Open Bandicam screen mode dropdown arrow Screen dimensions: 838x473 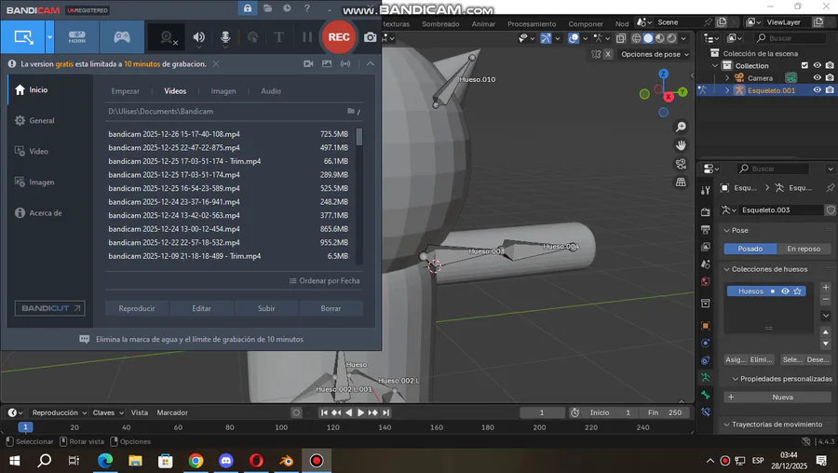coord(49,37)
